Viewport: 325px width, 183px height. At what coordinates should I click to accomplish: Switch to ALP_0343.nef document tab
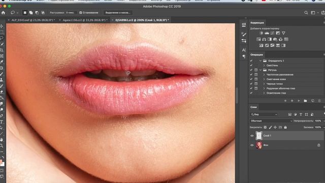coord(33,20)
